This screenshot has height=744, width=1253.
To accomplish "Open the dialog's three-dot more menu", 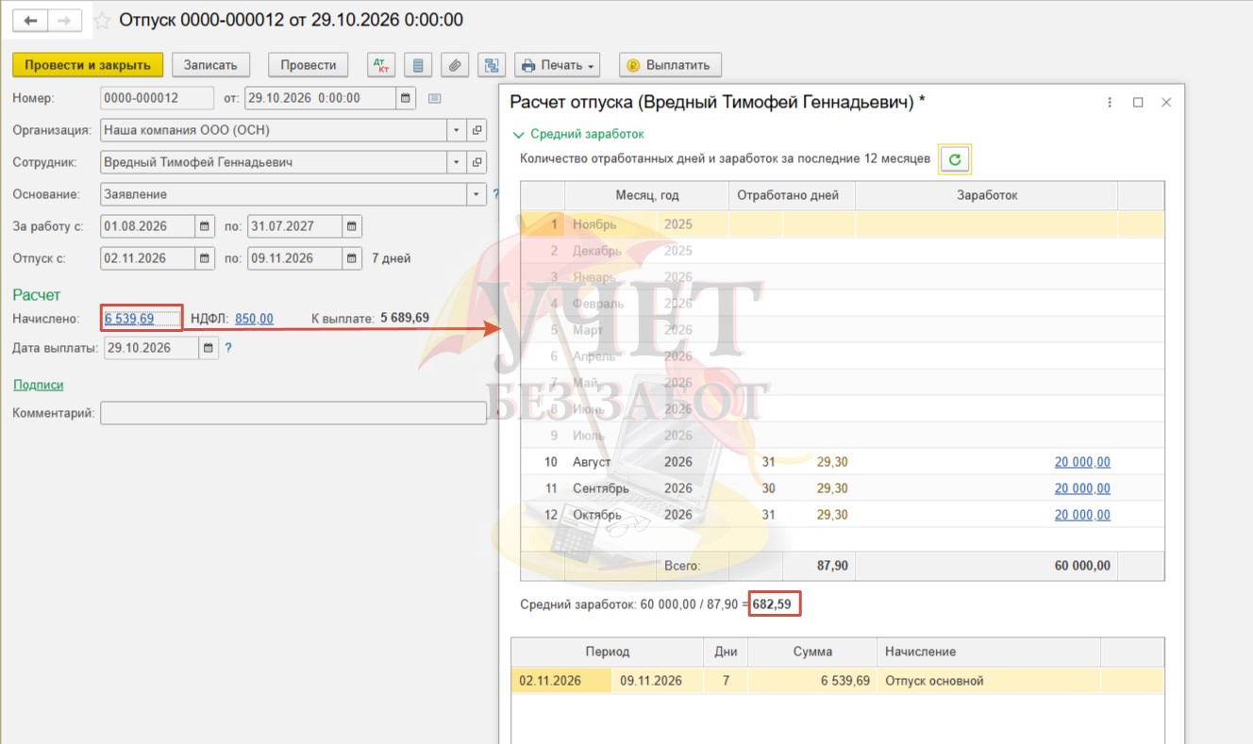I will point(1110,103).
